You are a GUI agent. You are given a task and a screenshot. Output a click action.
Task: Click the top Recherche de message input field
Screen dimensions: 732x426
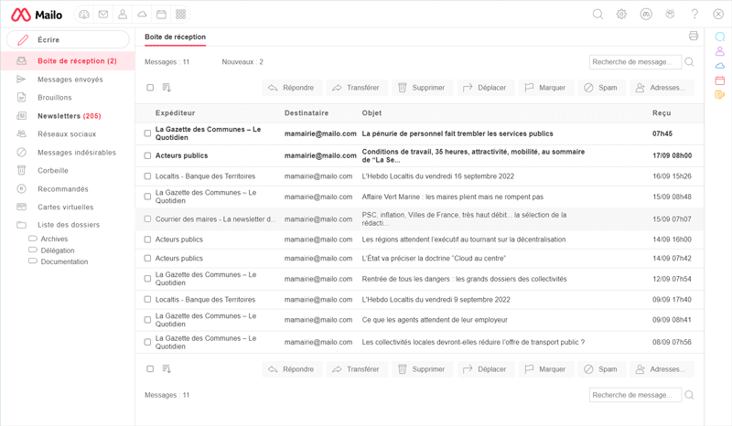(x=634, y=62)
